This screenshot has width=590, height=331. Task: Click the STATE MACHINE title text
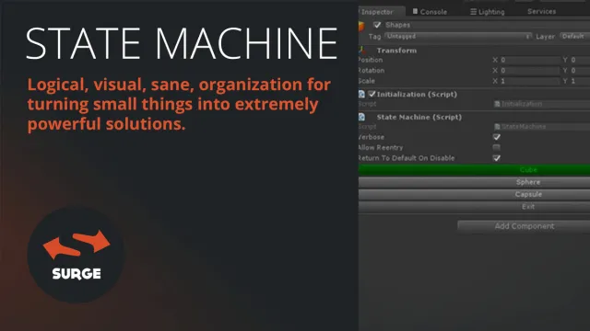pyautogui.click(x=182, y=43)
